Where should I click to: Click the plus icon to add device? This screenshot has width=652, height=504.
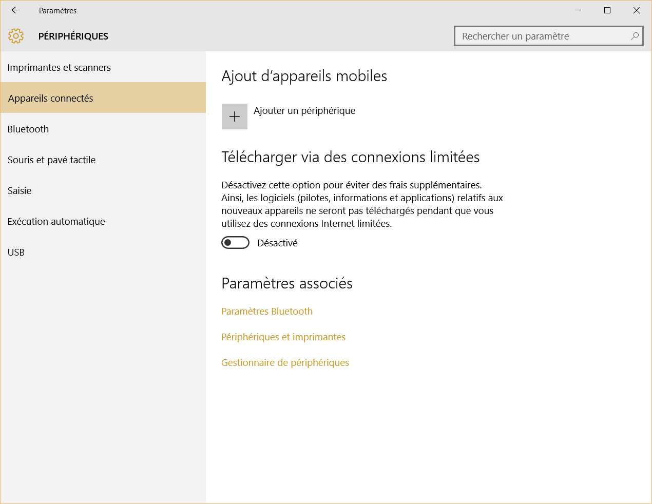(235, 117)
